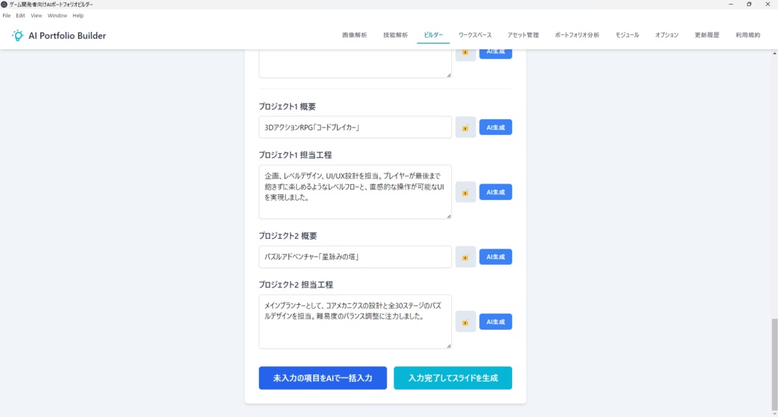Open the 技能解析 tab
Image resolution: width=778 pixels, height=417 pixels.
[395, 35]
